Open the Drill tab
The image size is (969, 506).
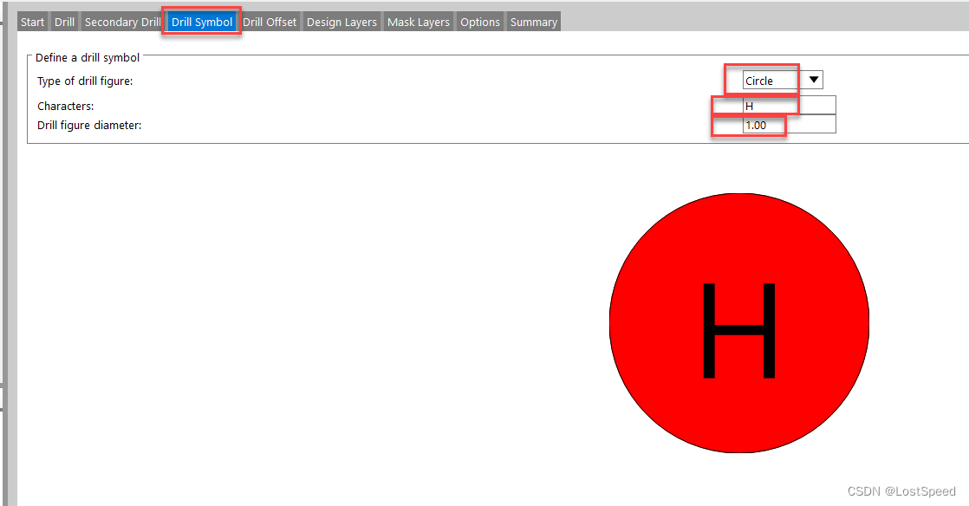pyautogui.click(x=64, y=22)
